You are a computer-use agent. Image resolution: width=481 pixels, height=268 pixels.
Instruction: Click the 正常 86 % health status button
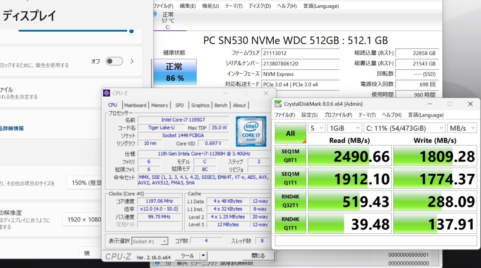[x=175, y=72]
